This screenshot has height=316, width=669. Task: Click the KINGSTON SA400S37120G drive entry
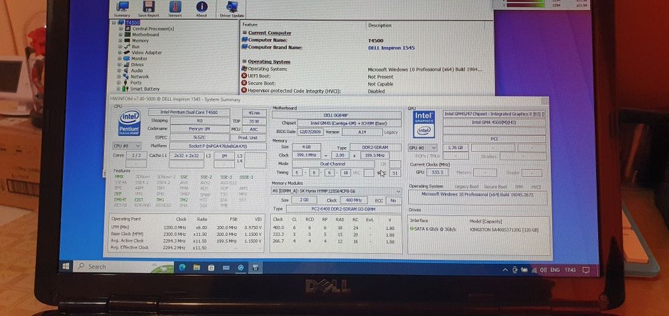[504, 230]
